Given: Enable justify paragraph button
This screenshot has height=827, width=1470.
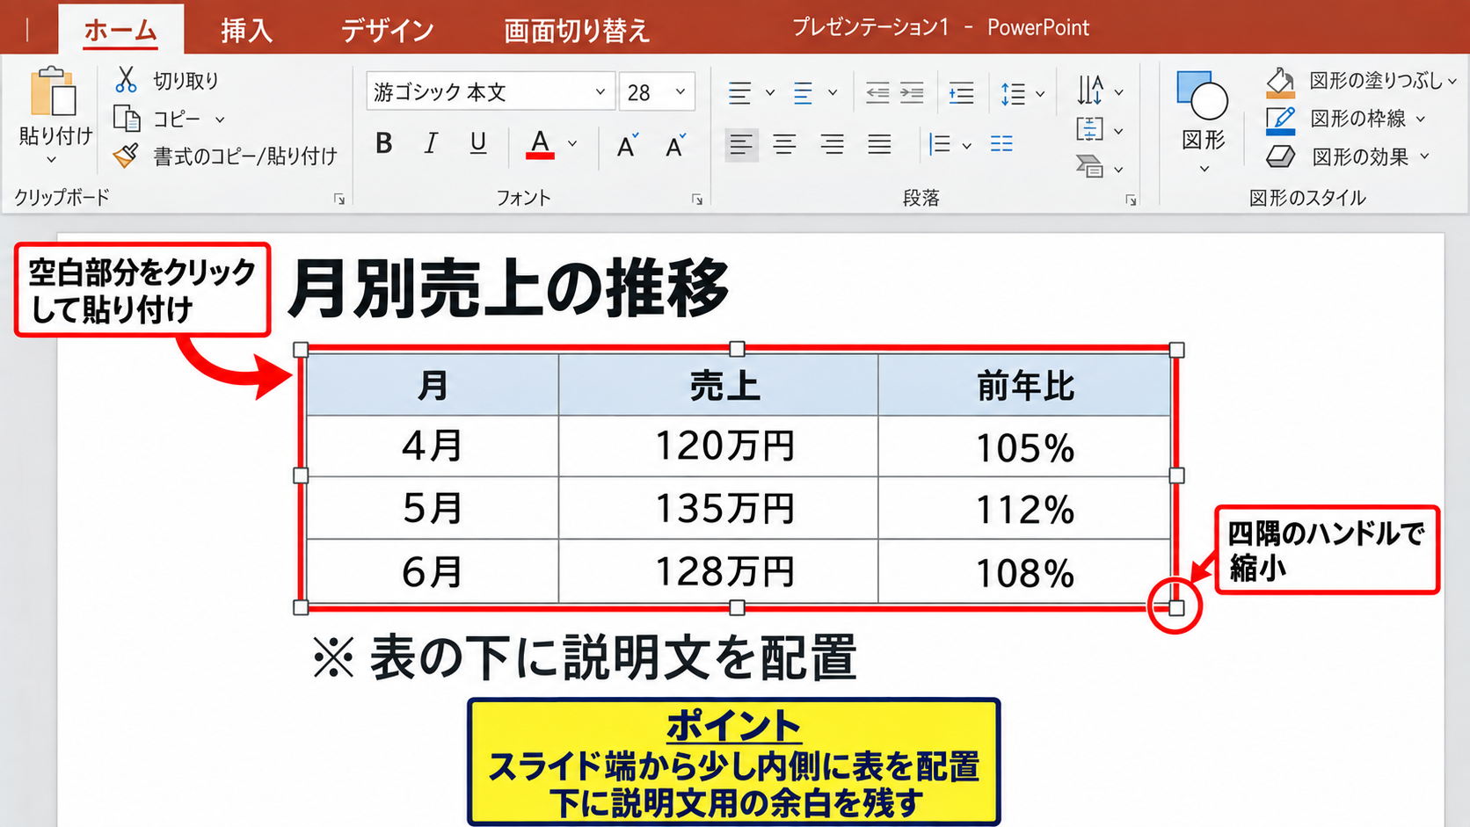Looking at the screenshot, I should pos(879,144).
